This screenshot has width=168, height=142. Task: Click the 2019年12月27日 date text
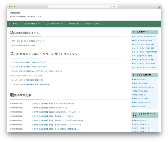[16, 129]
